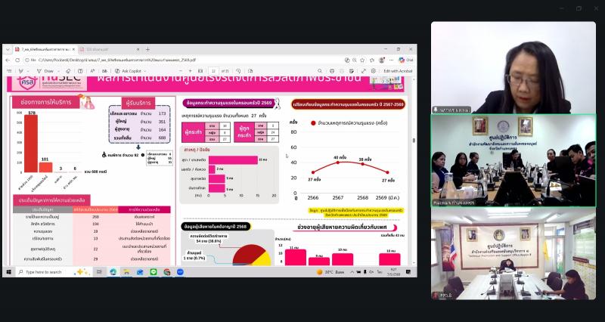
Task: Close the second browser tab
Action: 138,49
